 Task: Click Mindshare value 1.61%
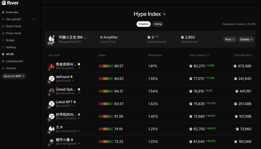pos(153,66)
